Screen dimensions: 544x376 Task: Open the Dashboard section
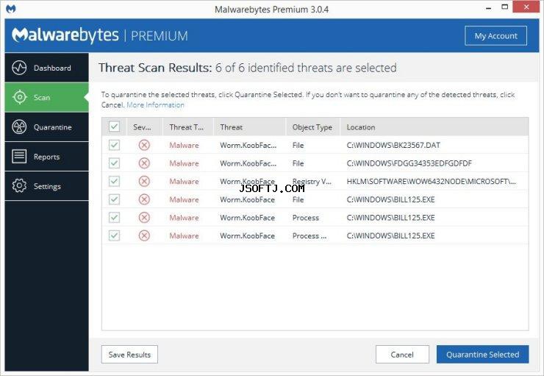pos(47,68)
